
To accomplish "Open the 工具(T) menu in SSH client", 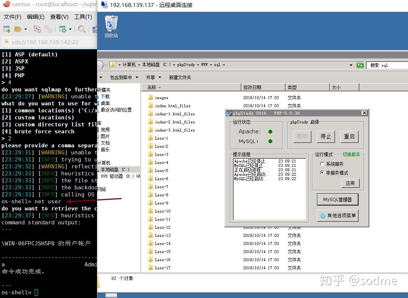I will (83, 17).
